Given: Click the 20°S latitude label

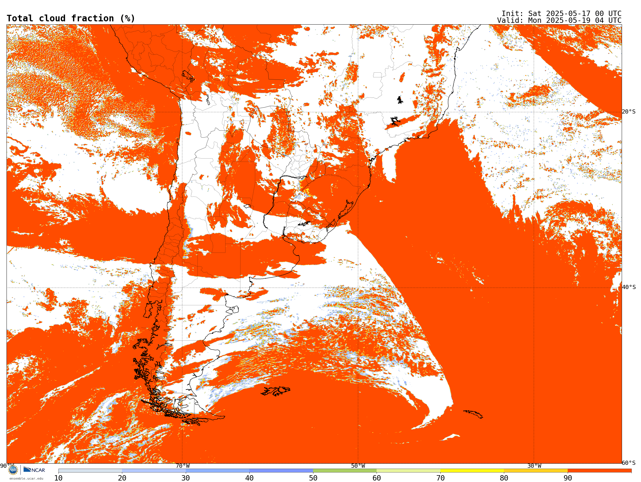Looking at the screenshot, I should (629, 112).
